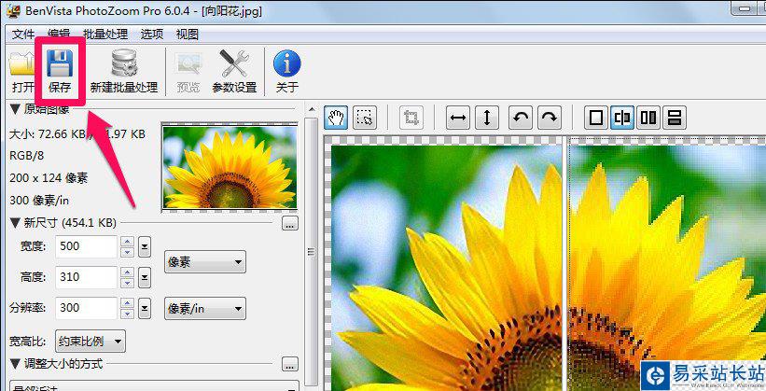Image resolution: width=766 pixels, height=391 pixels.
Task: Switch to single preview view
Action: click(596, 118)
